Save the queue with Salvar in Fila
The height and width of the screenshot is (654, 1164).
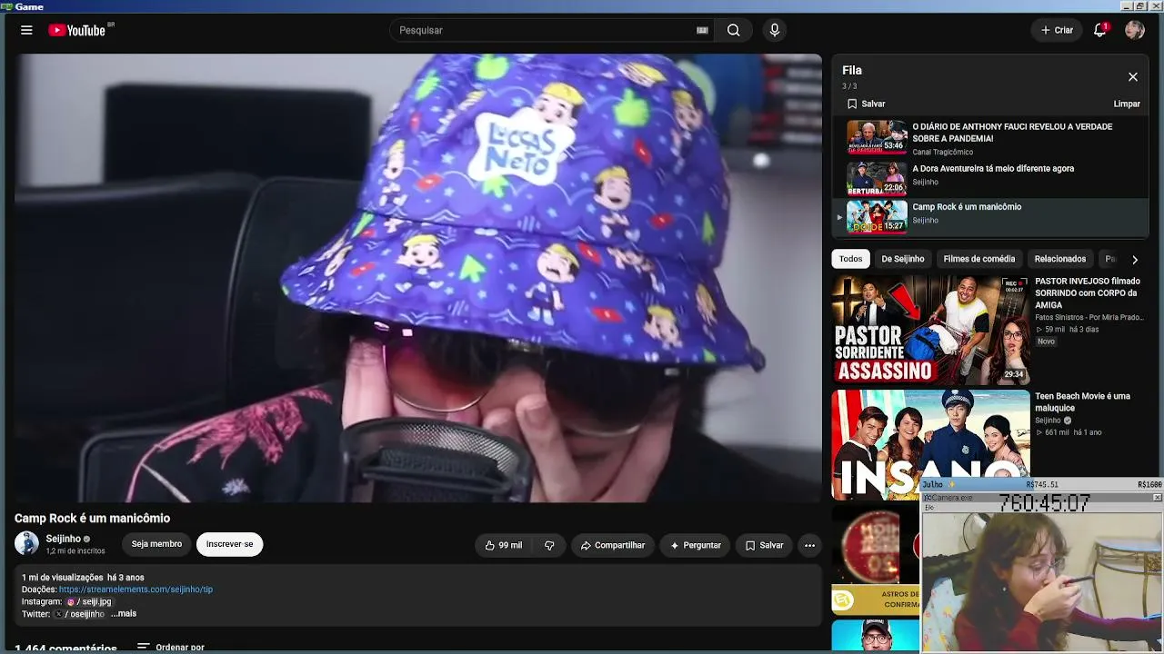tap(866, 104)
